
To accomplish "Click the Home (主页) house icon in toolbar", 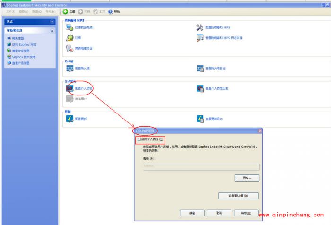I will [x=96, y=11].
